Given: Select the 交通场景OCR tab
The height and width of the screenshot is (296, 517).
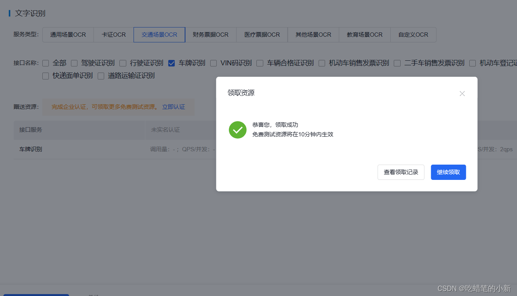Looking at the screenshot, I should tap(159, 35).
